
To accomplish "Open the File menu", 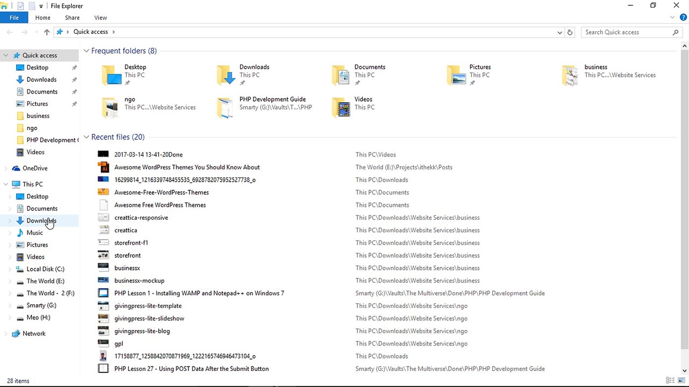I will point(14,18).
